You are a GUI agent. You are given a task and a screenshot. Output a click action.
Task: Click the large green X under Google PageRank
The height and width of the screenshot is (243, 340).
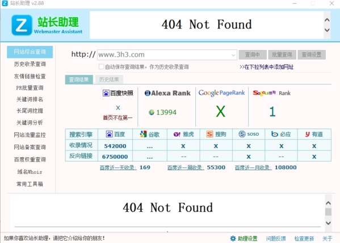[x=221, y=111]
